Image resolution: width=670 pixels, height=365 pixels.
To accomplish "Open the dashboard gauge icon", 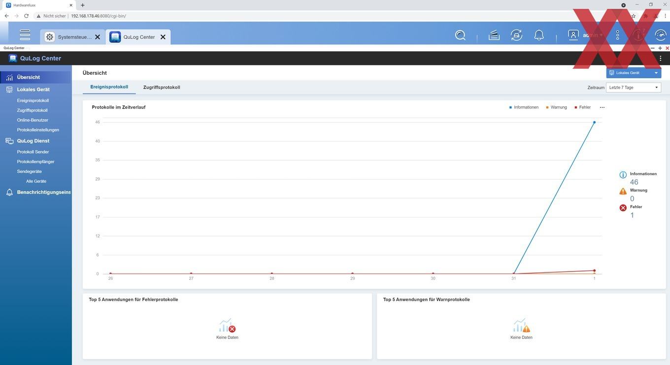I will tap(661, 35).
